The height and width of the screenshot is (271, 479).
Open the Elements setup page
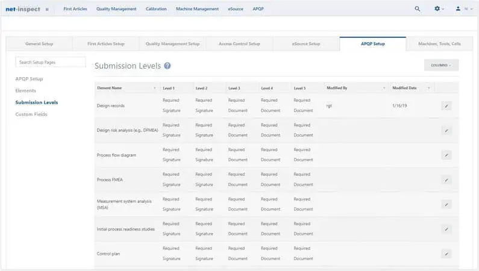click(26, 90)
